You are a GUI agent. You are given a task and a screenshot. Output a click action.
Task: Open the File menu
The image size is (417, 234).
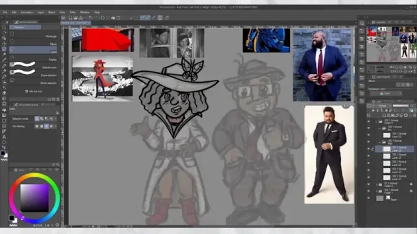(5, 12)
